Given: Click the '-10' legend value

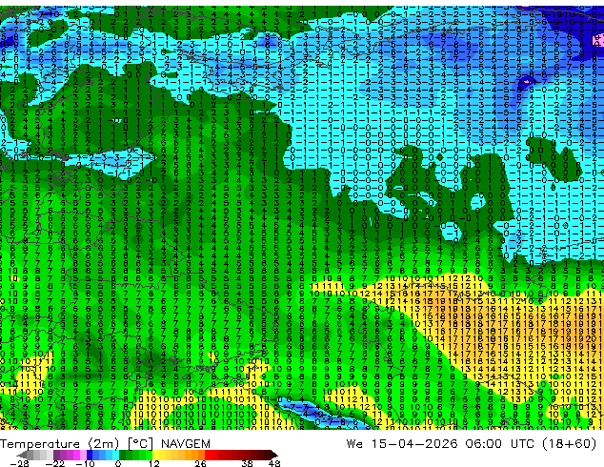Looking at the screenshot, I should 85,463.
